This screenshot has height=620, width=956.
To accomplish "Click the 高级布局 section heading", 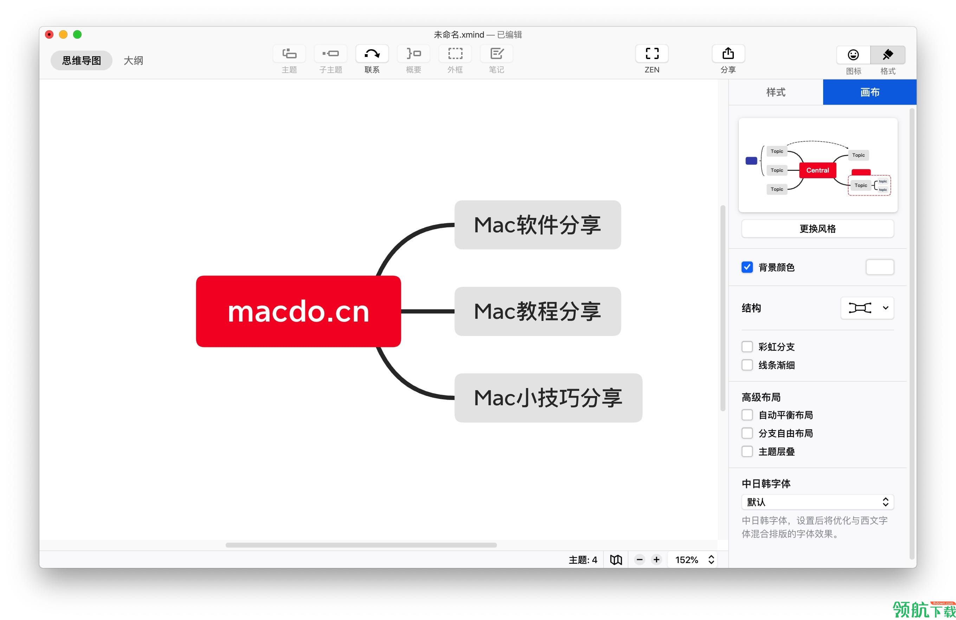I will [x=761, y=397].
